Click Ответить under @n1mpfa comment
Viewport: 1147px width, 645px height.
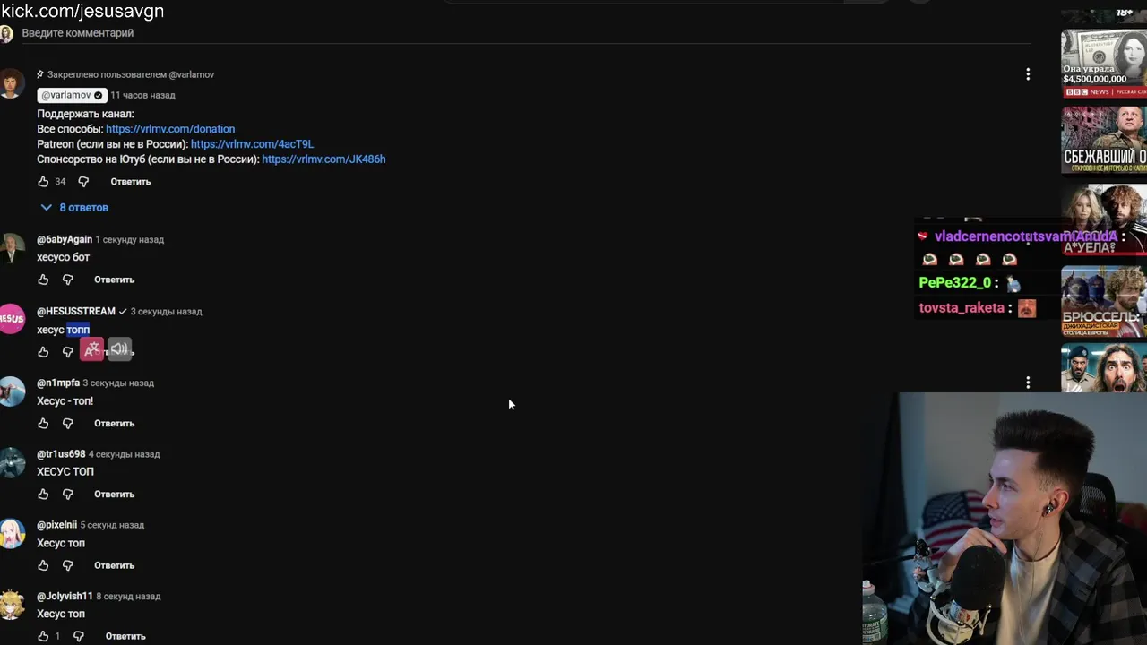coord(114,423)
